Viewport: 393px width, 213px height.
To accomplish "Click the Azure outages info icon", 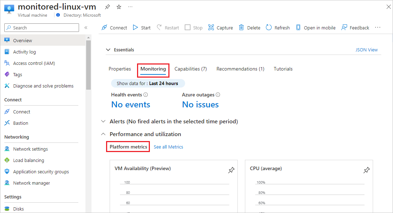I will pos(218,95).
